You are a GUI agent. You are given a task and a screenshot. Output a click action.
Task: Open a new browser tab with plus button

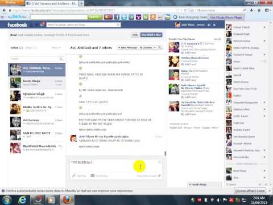[x=81, y=3]
